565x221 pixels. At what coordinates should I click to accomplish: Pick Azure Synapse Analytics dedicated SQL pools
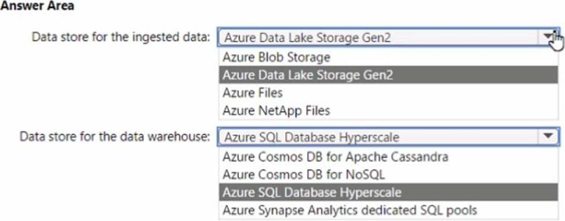(388, 210)
